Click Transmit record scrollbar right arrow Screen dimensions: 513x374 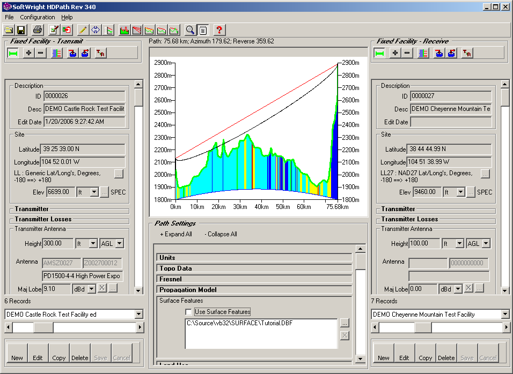[140, 327]
